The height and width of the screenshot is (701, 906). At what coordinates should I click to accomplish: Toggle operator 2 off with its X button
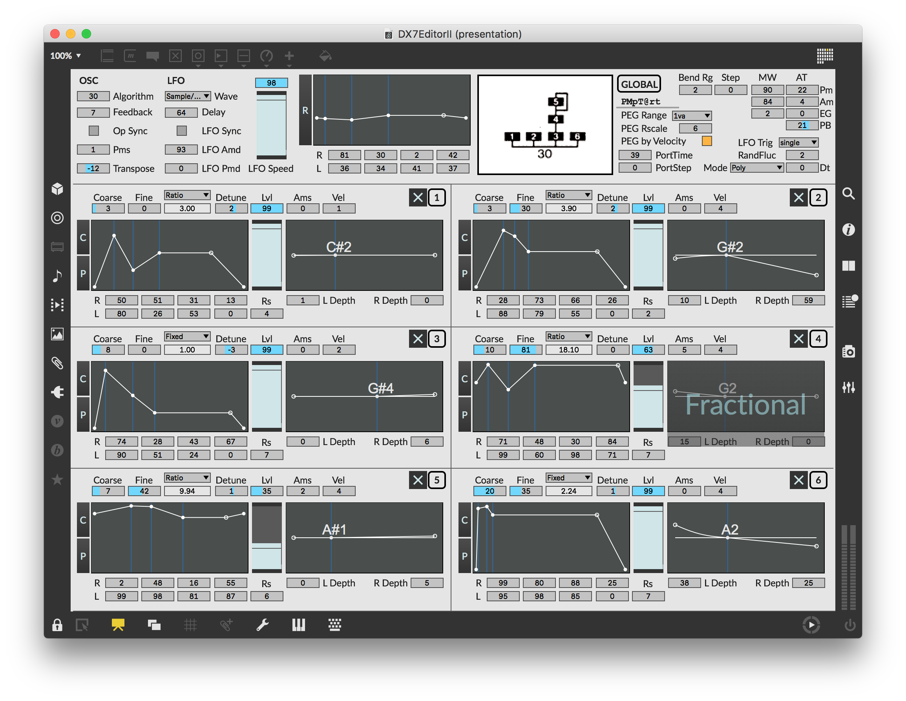[798, 197]
